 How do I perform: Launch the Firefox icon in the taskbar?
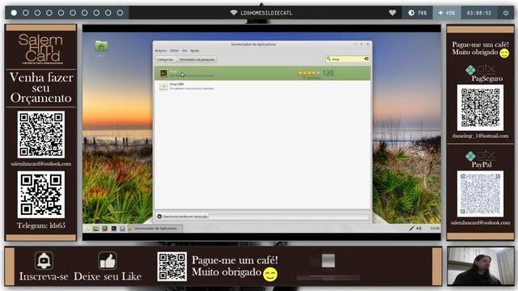pyautogui.click(x=104, y=228)
